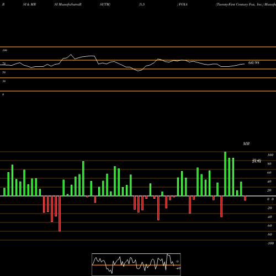Click the FOXA ticker text in header
Screen dimensions: 276x276
(x=183, y=4)
